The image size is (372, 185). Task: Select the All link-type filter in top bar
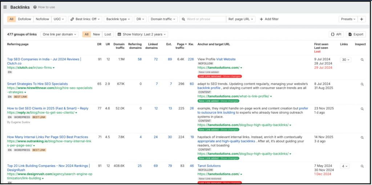click(x=11, y=19)
